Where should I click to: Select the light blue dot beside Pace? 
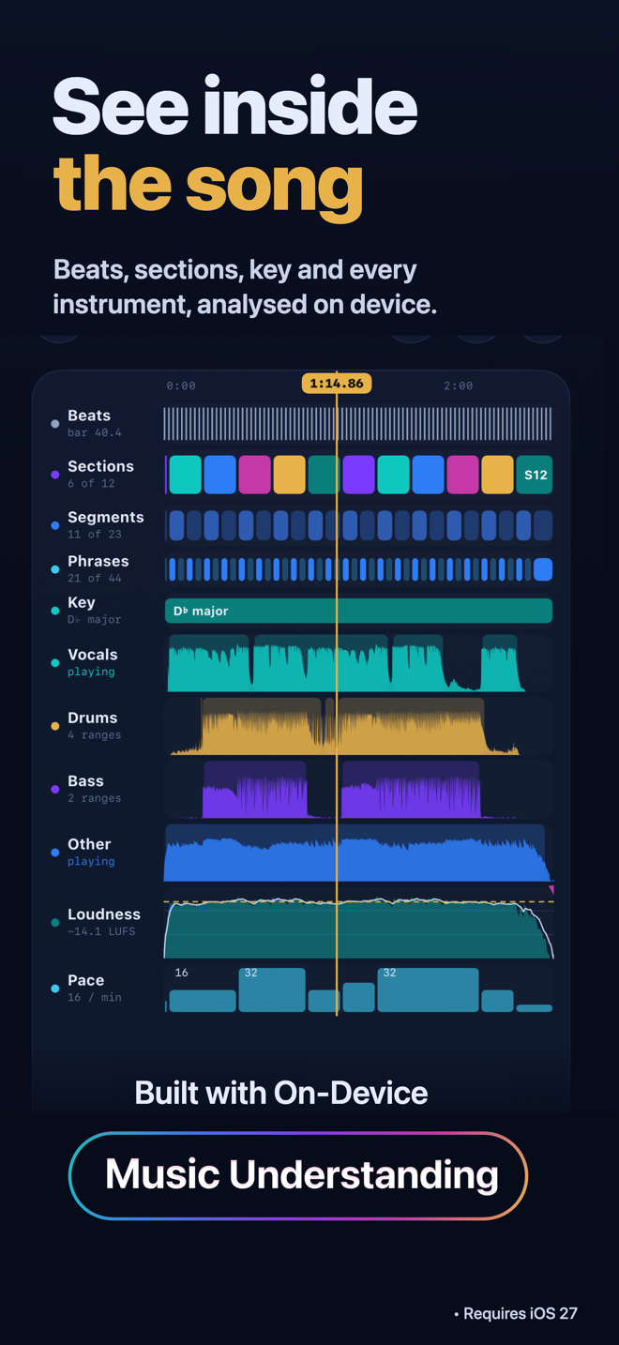pos(55,989)
